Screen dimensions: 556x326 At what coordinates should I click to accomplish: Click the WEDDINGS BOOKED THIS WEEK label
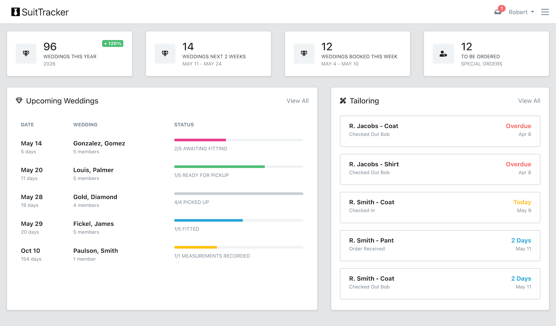pyautogui.click(x=359, y=57)
